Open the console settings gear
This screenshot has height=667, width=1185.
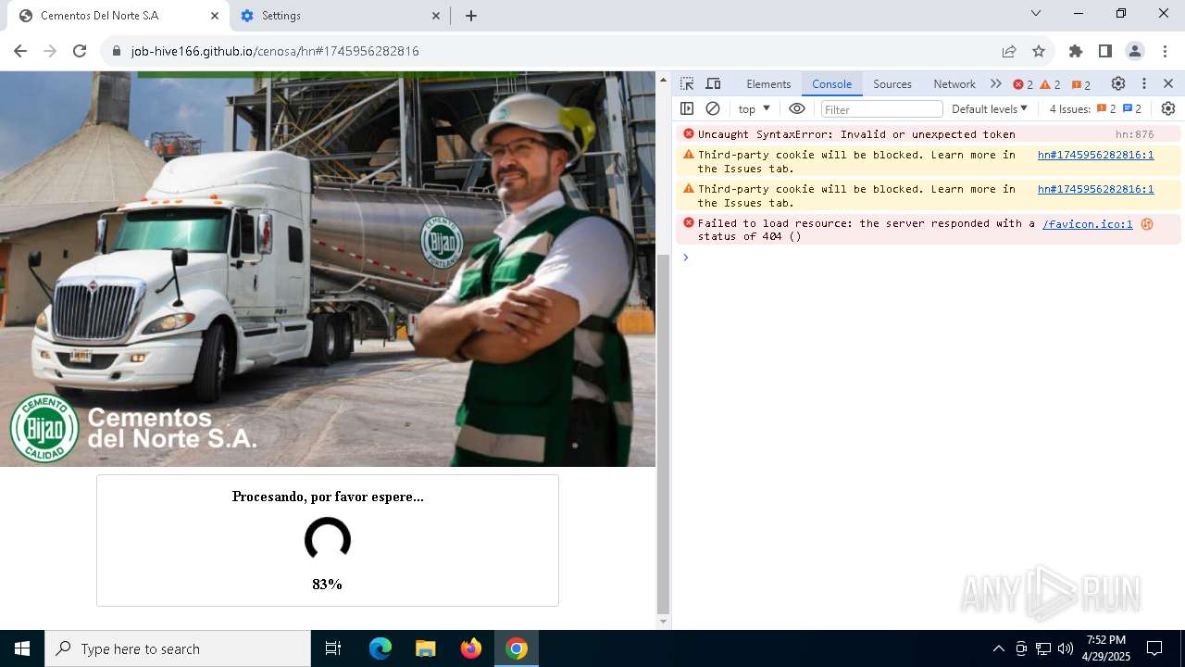pyautogui.click(x=1168, y=108)
